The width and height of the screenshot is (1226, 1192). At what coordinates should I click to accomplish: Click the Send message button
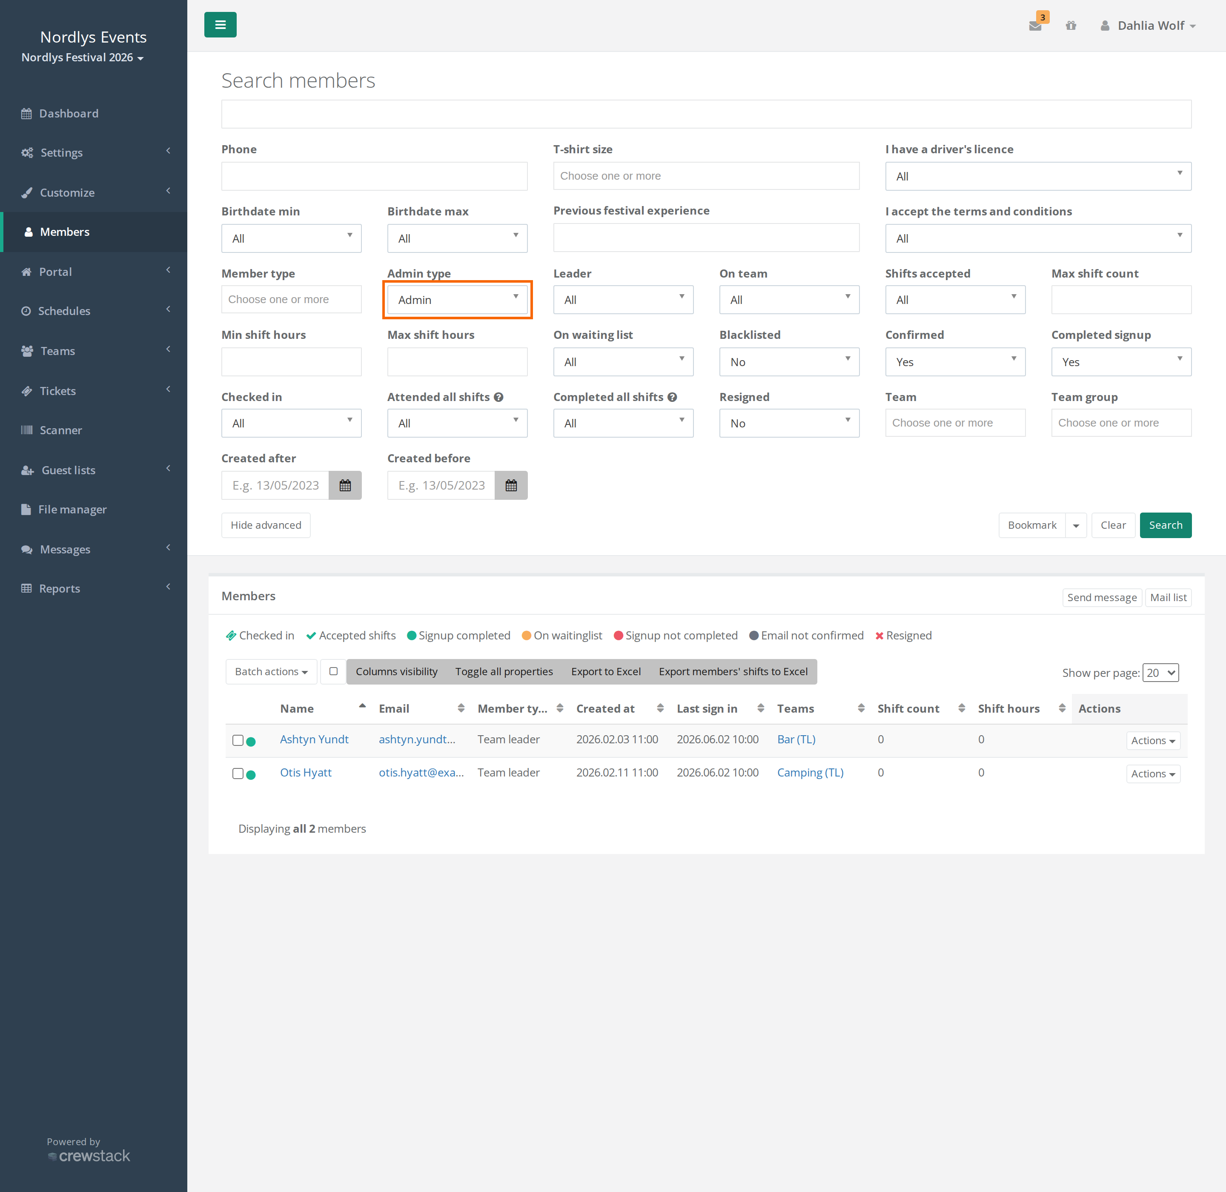point(1101,597)
